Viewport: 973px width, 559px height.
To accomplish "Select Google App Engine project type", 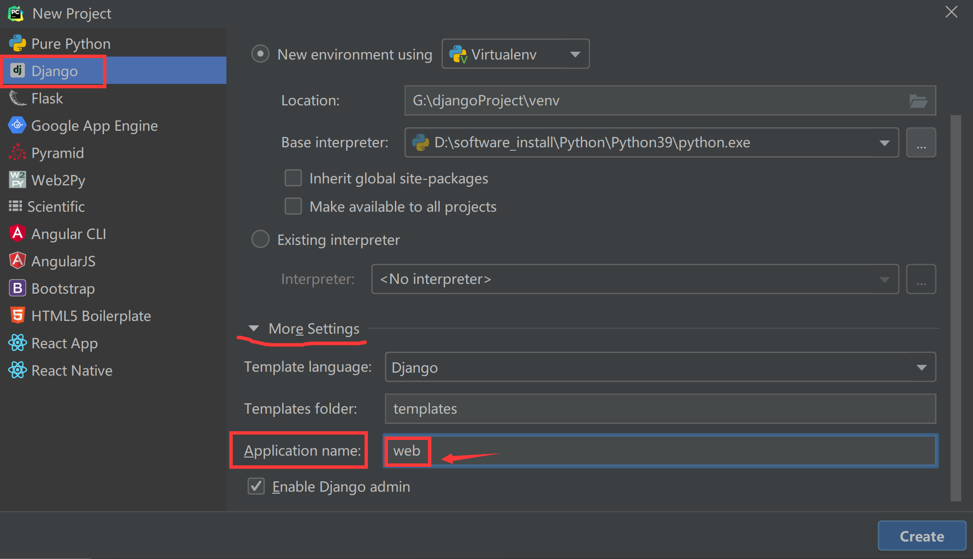I will click(113, 125).
